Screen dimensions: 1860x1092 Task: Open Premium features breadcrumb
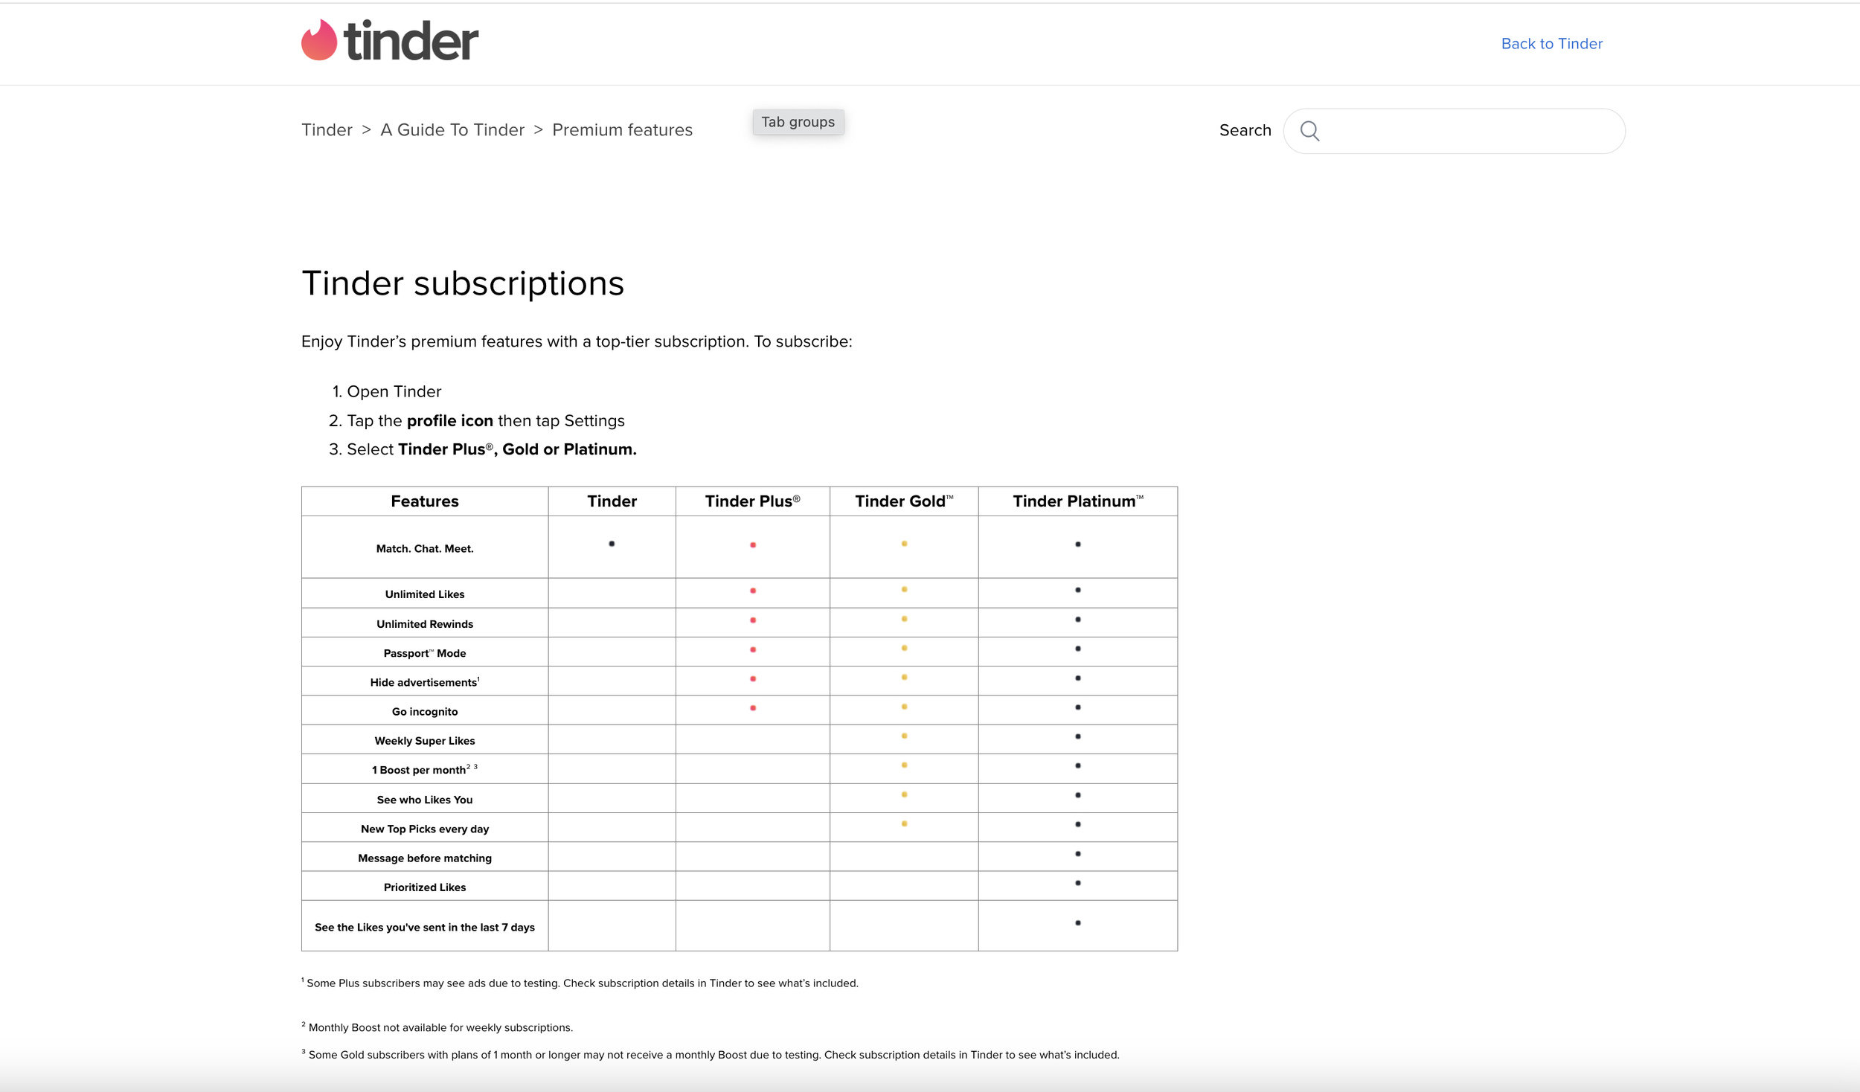622,130
